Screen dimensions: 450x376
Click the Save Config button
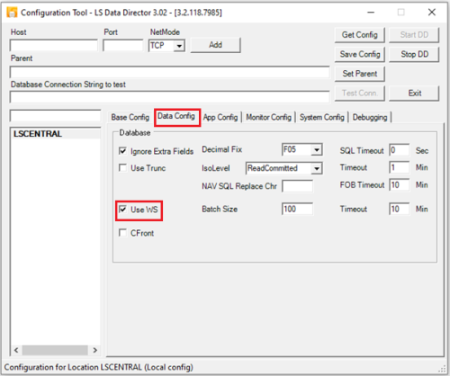(x=360, y=54)
